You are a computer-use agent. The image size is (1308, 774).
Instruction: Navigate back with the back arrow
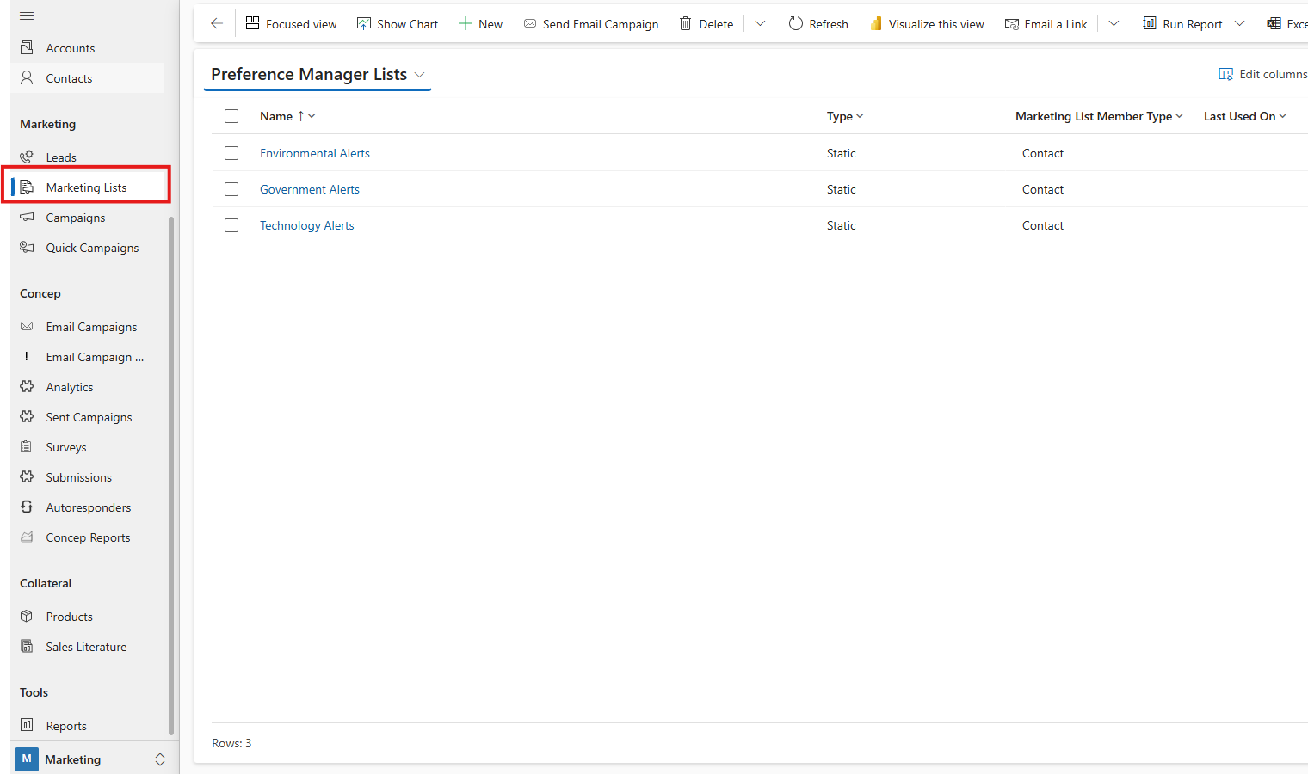click(x=215, y=23)
